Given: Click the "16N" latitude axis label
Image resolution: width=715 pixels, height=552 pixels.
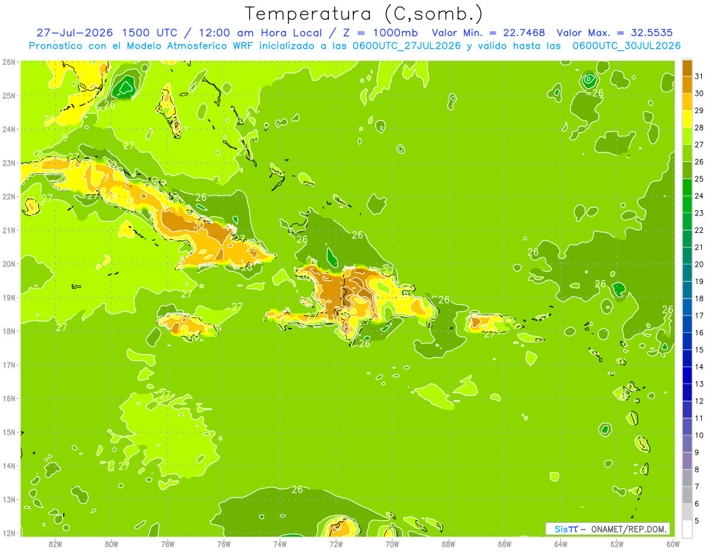Looking at the screenshot, I should 9,398.
